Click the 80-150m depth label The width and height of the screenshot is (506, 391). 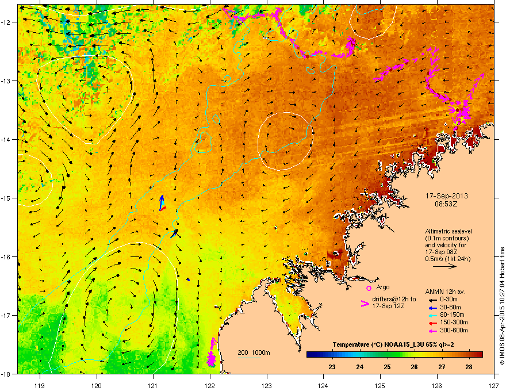[x=452, y=315]
